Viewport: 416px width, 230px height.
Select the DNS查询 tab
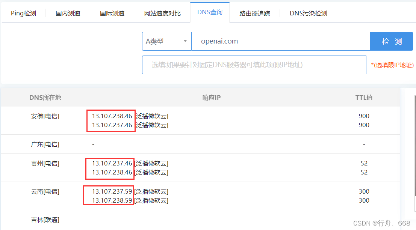tap(210, 12)
